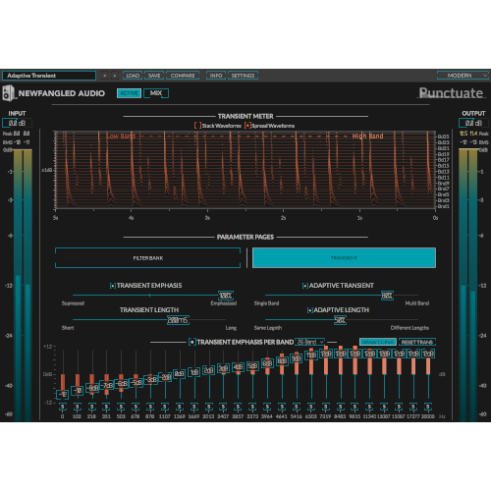
Task: Solo the 2857 Hz band
Action: point(238,407)
